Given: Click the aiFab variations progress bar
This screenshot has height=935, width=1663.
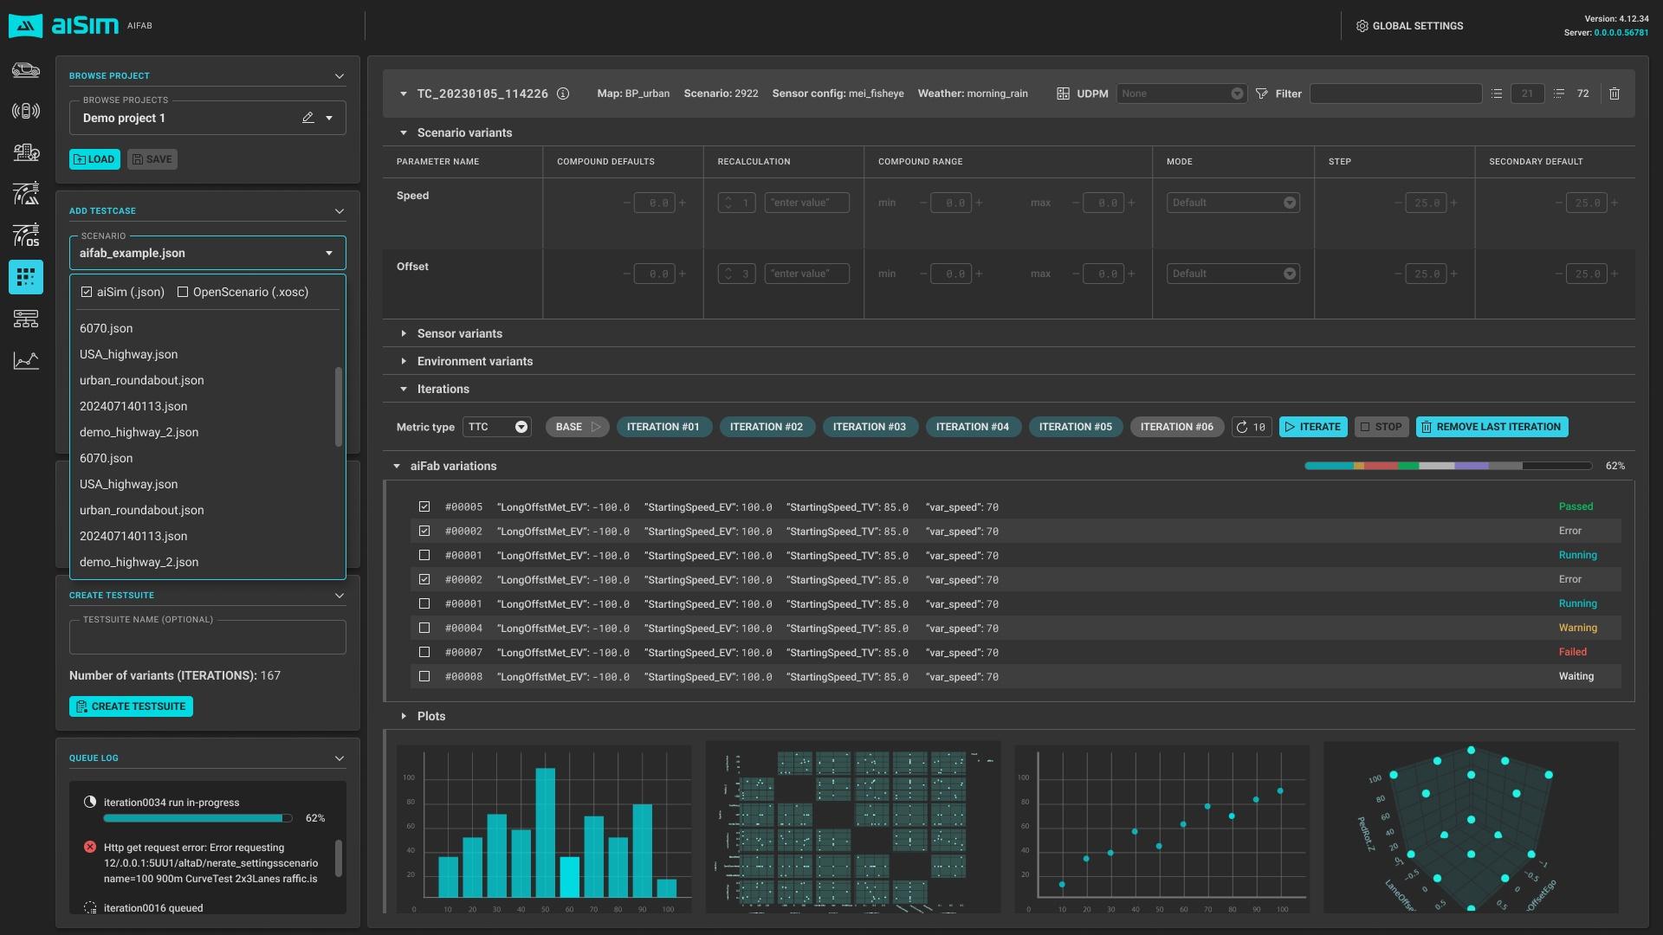Looking at the screenshot, I should click(1448, 466).
